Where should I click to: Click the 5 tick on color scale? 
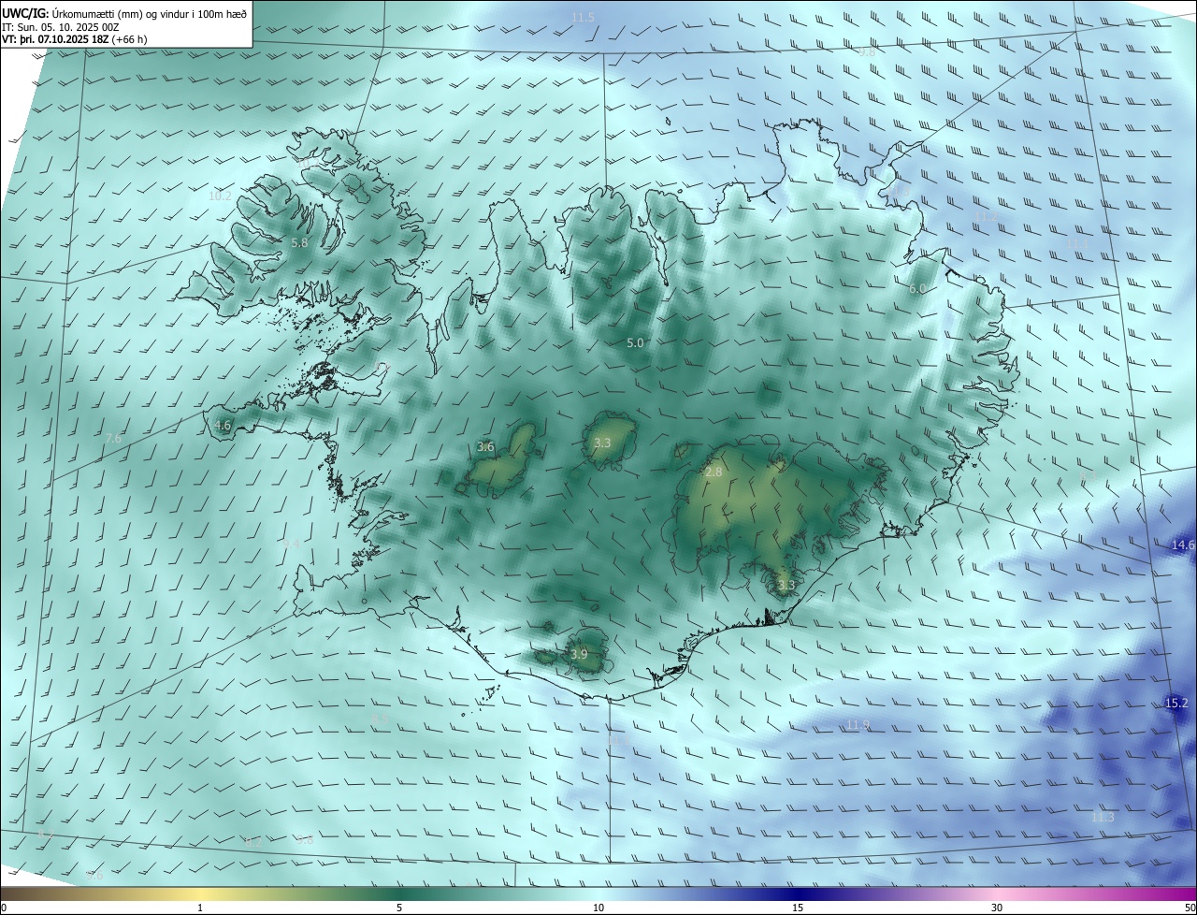click(399, 908)
